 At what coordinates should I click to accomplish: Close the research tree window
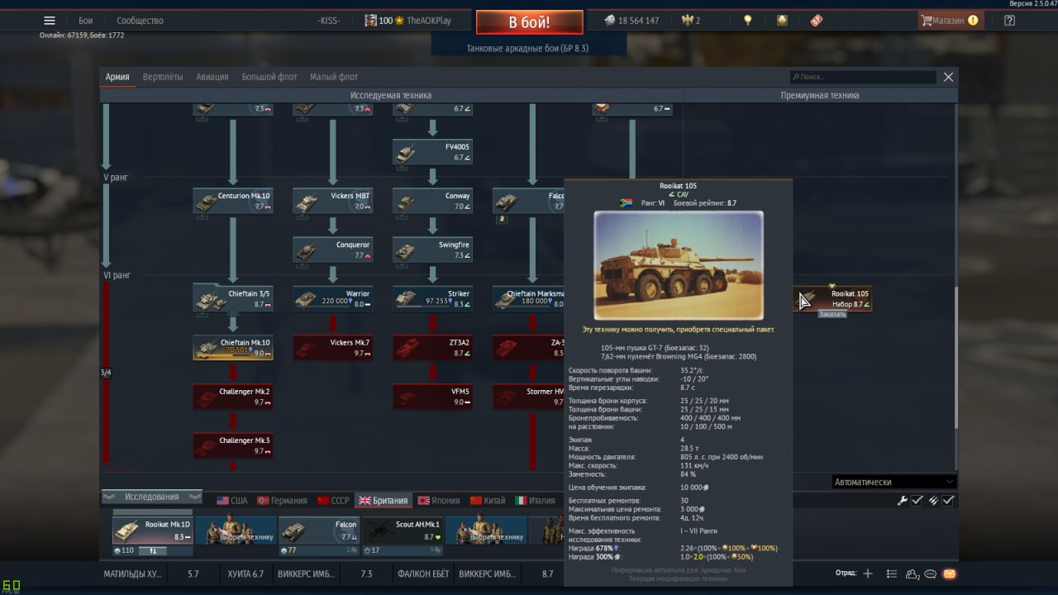948,77
